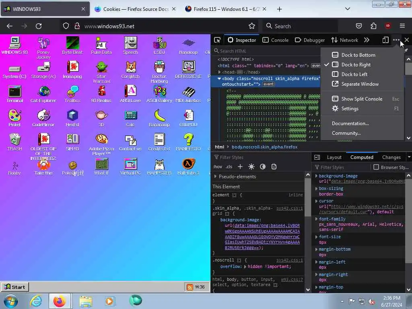Click the element picker icon in DevTools

217,40
